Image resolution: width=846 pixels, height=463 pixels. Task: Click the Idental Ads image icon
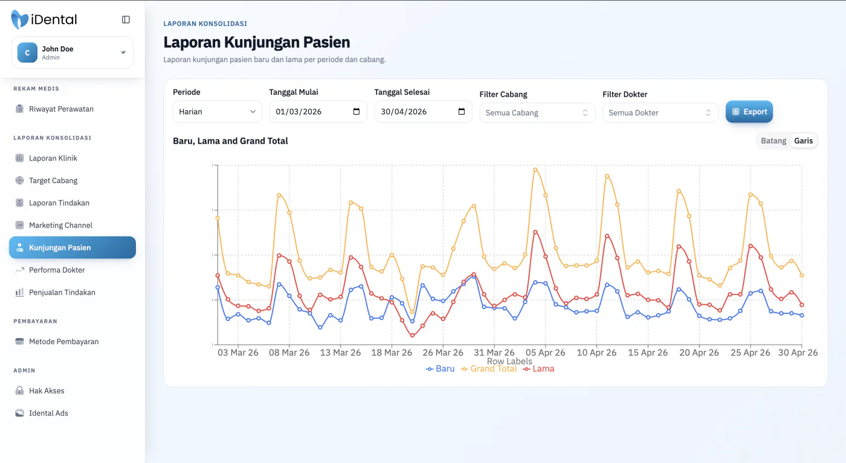pos(19,413)
